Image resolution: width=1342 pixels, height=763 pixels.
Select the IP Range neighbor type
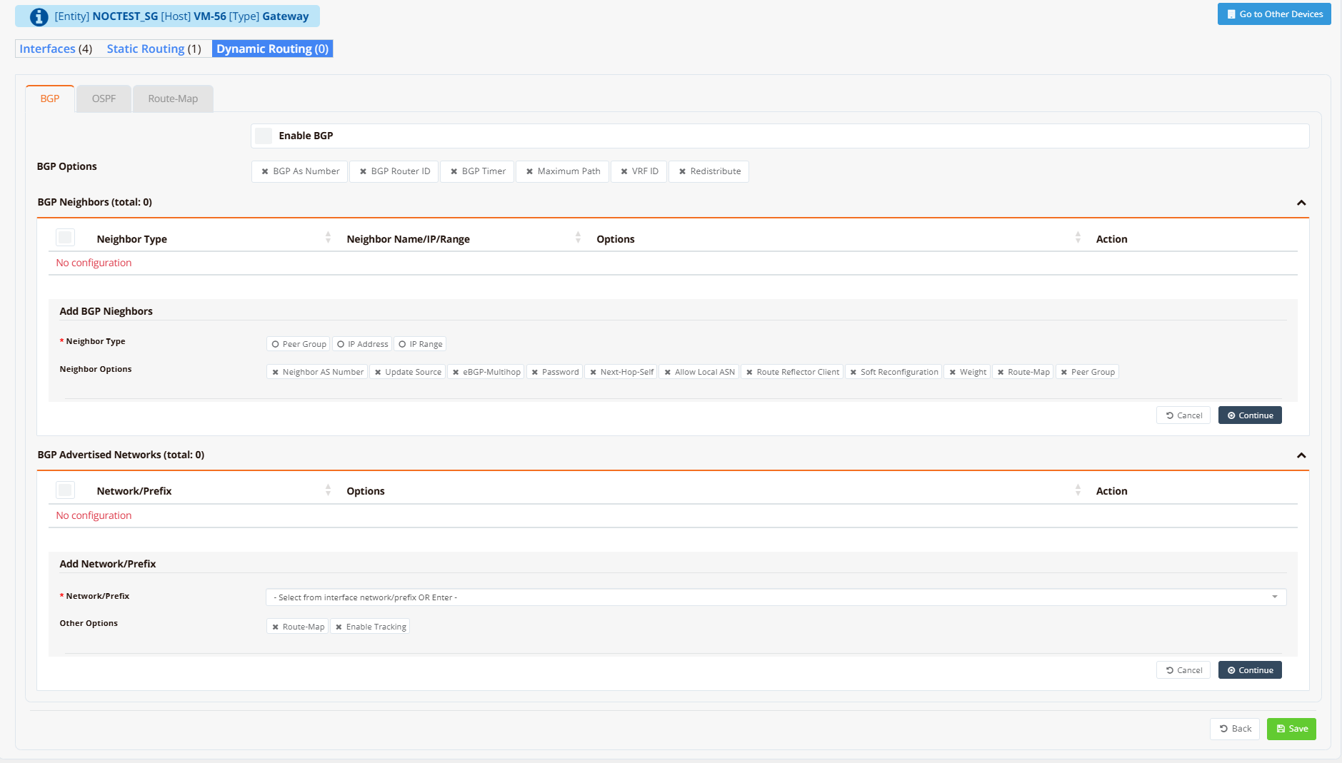421,344
